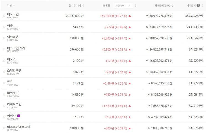Image resolution: width=206 pixels, height=133 pixels.
Task: Favorite the XRP/KRW row star
Action: click(4, 27)
